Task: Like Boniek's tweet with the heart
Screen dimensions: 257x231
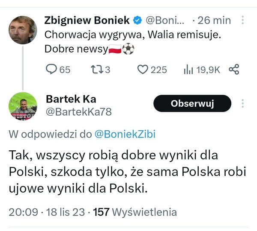Action: pos(143,69)
